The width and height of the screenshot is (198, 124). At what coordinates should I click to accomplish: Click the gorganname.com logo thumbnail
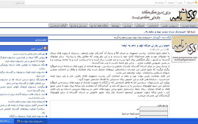[x=185, y=49]
